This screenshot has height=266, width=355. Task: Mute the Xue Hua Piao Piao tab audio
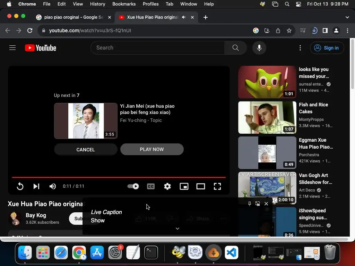[x=184, y=17]
